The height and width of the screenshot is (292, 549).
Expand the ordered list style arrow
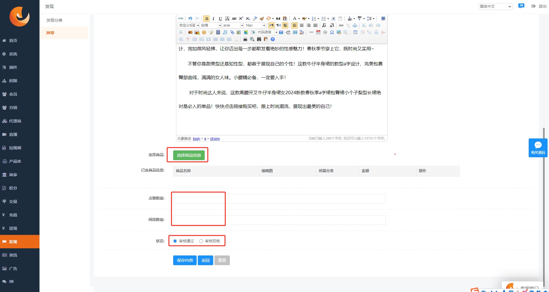(x=318, y=19)
